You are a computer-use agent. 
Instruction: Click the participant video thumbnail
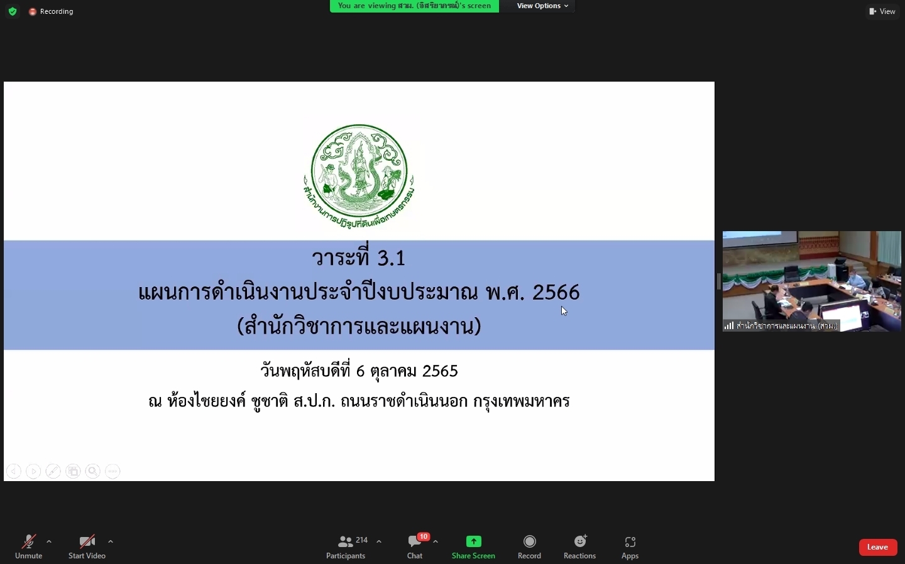(812, 281)
